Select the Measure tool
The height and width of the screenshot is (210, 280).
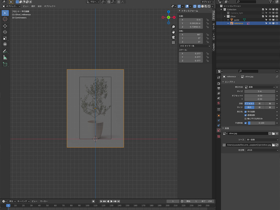pos(5,58)
